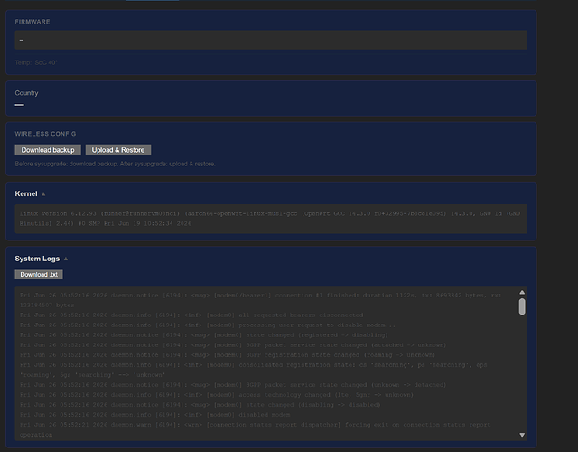Click the log line 'state changed (disabling -> disabled)'
The image size is (578, 452).
pyautogui.click(x=200, y=405)
